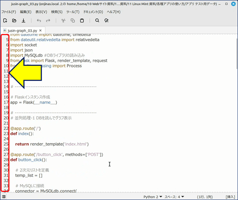Click the '# MySQLに接続' comment line
The height and width of the screenshot is (200, 238).
click(x=30, y=186)
